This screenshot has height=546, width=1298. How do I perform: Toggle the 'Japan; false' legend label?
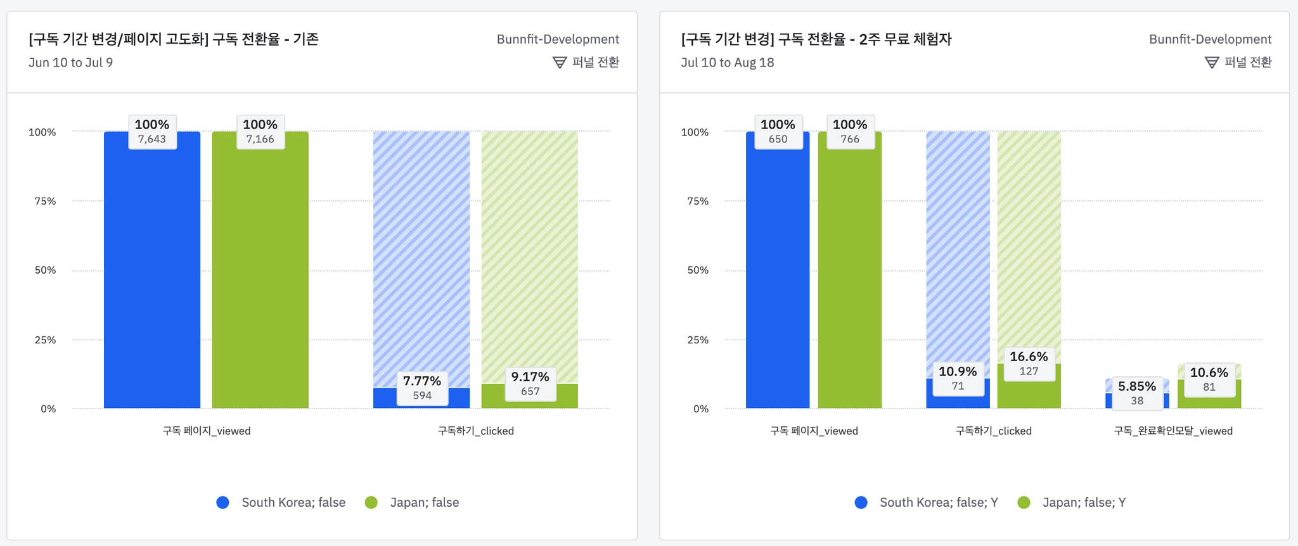click(424, 502)
